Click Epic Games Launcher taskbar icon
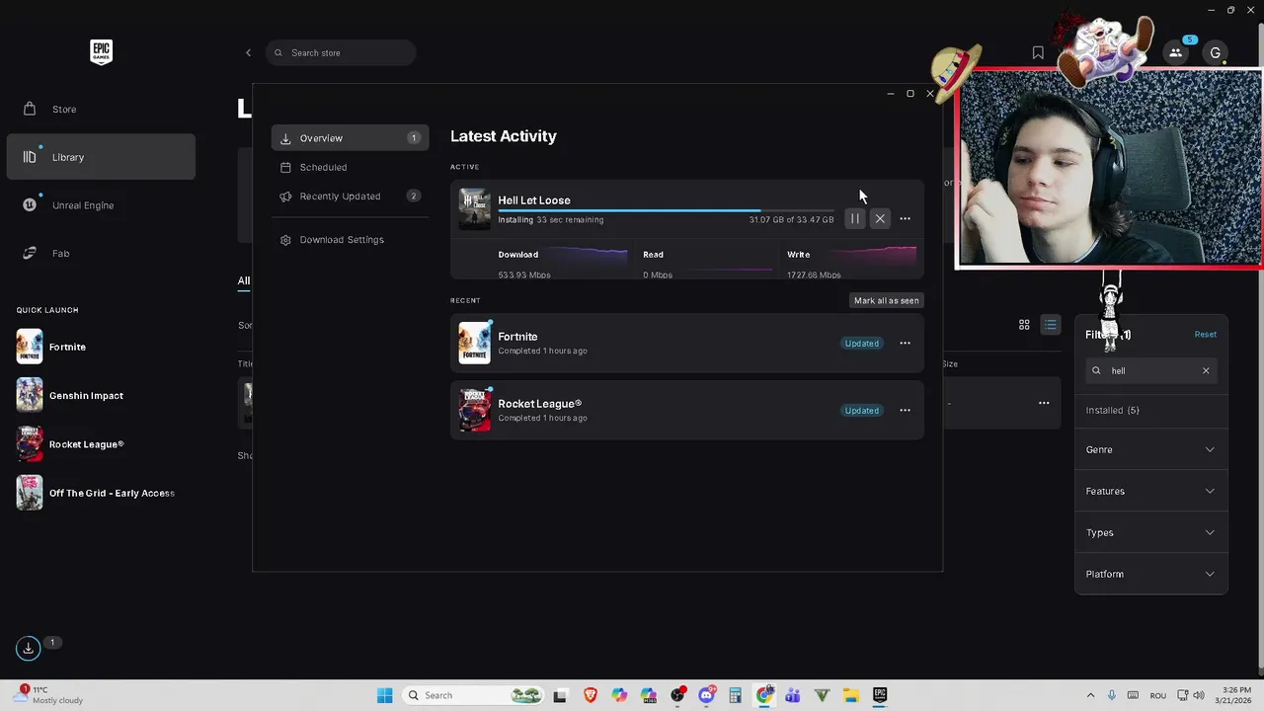This screenshot has height=711, width=1264. coord(879,695)
